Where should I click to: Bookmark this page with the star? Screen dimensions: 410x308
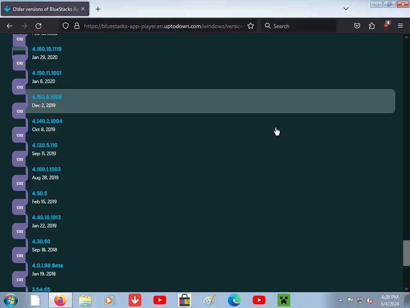point(251,26)
